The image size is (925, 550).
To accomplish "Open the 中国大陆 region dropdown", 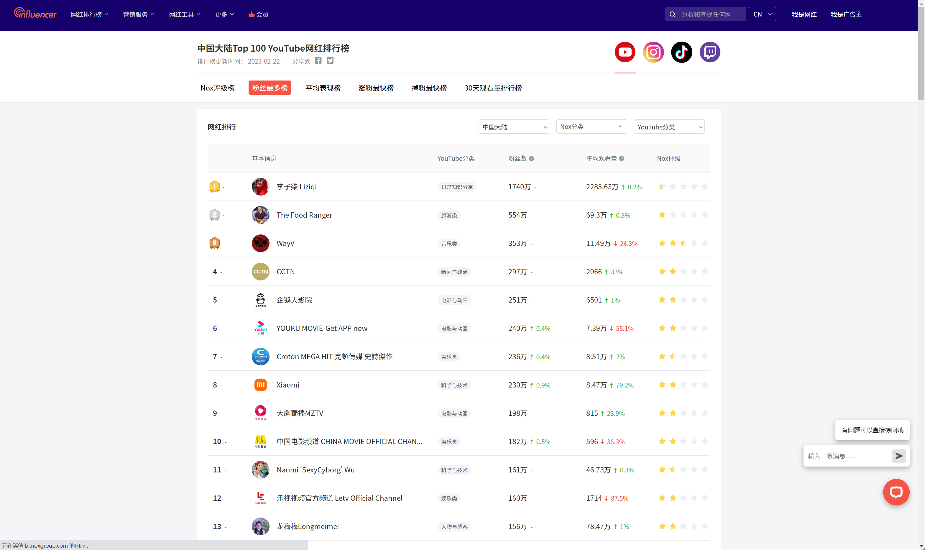I will (x=514, y=127).
